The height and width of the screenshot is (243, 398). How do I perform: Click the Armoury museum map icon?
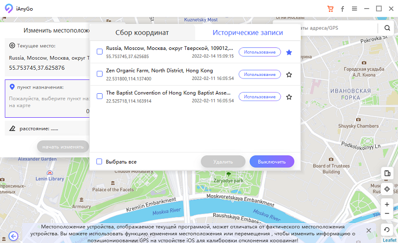click(81, 200)
